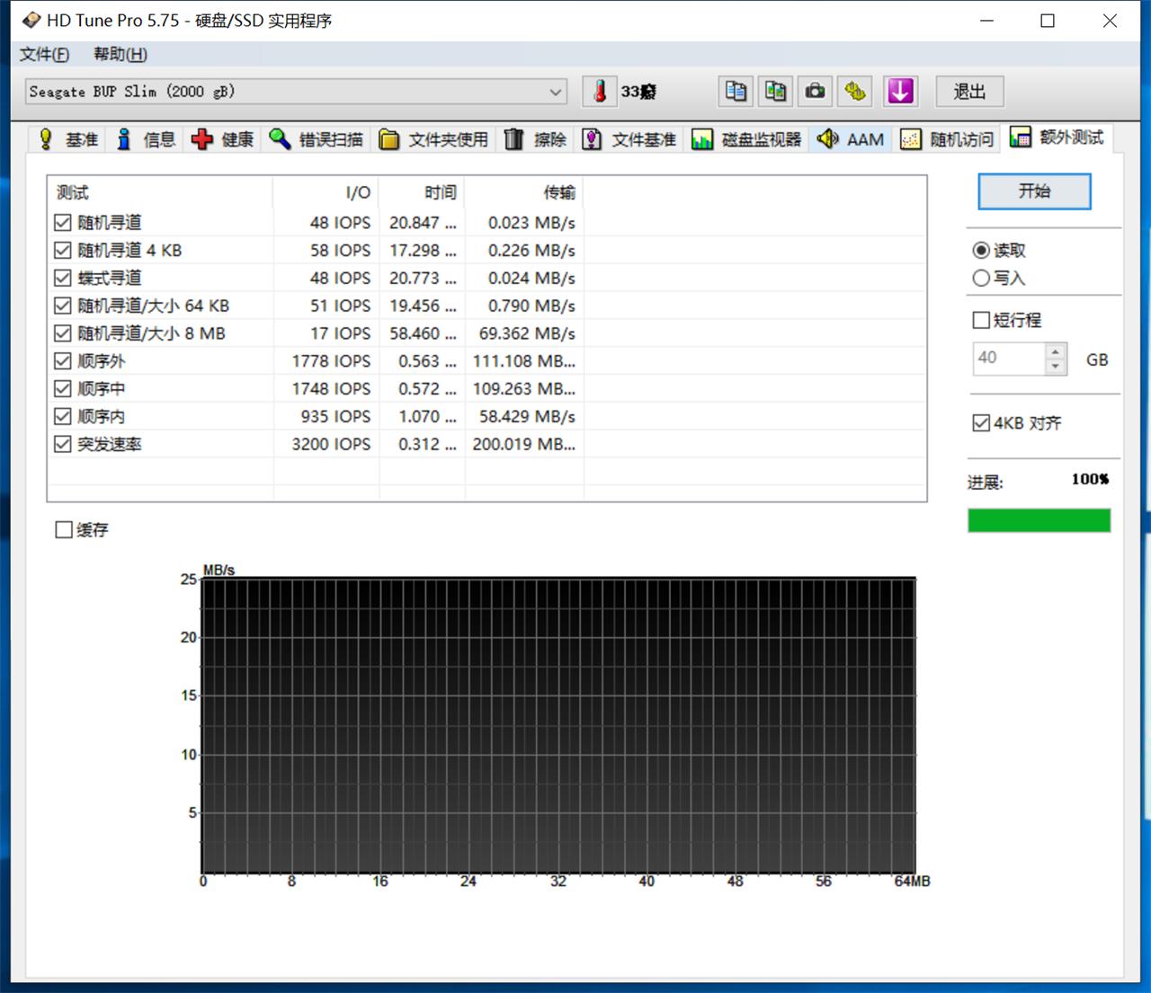Toggle the 4KB 对齐 checkbox
Viewport: 1151px width, 993px height.
[981, 423]
